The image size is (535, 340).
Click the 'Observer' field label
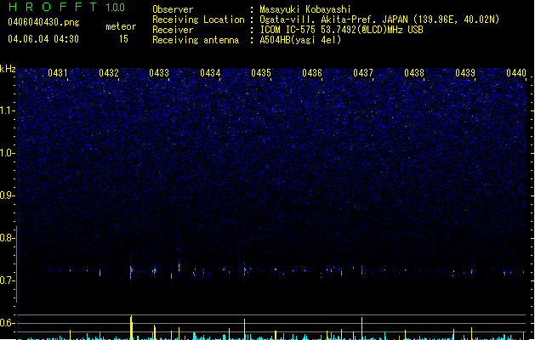[173, 9]
